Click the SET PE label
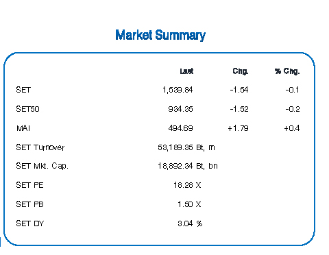Viewport: 329px width, 255px height. pyautogui.click(x=29, y=185)
